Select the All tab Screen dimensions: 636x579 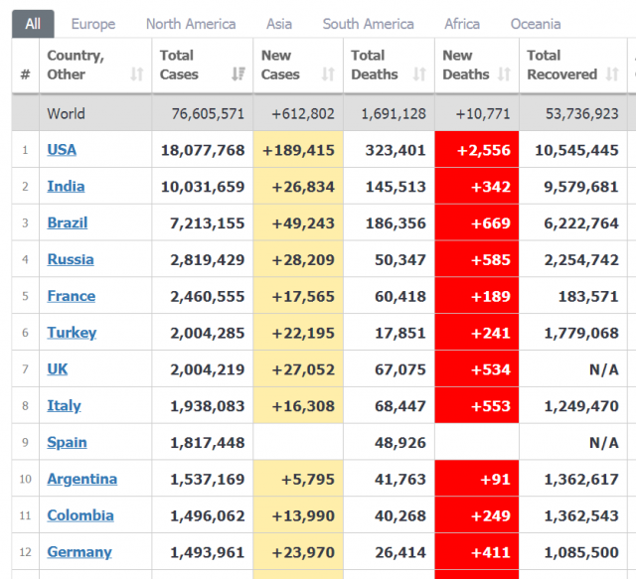tap(33, 24)
